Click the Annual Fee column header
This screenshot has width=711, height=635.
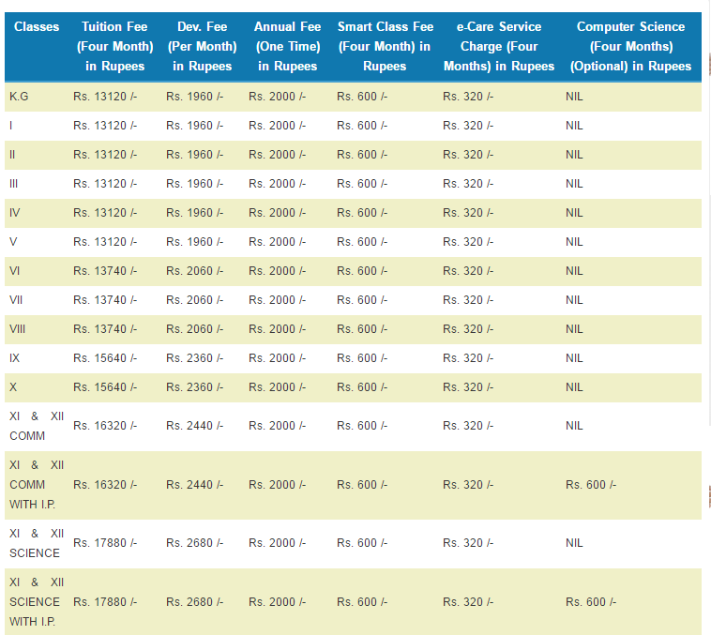(287, 46)
